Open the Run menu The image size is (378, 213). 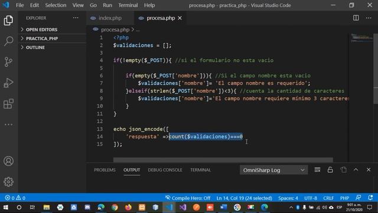[x=107, y=5]
